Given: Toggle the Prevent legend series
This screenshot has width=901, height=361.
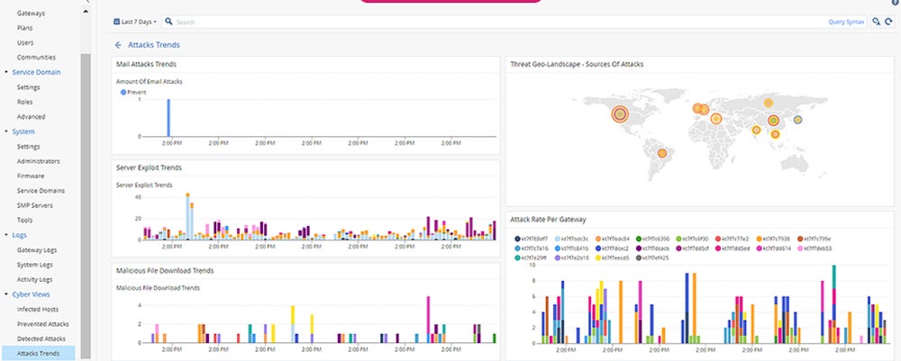Looking at the screenshot, I should pos(135,92).
